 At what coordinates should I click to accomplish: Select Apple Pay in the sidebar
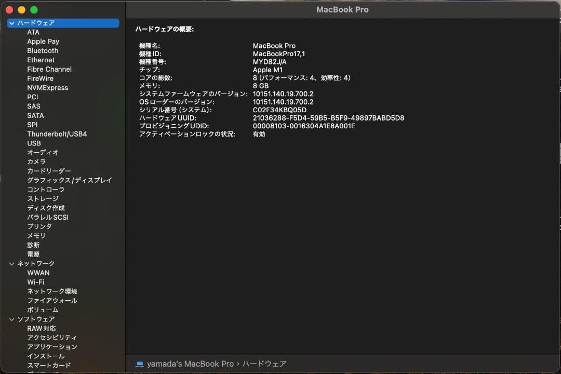(x=43, y=41)
